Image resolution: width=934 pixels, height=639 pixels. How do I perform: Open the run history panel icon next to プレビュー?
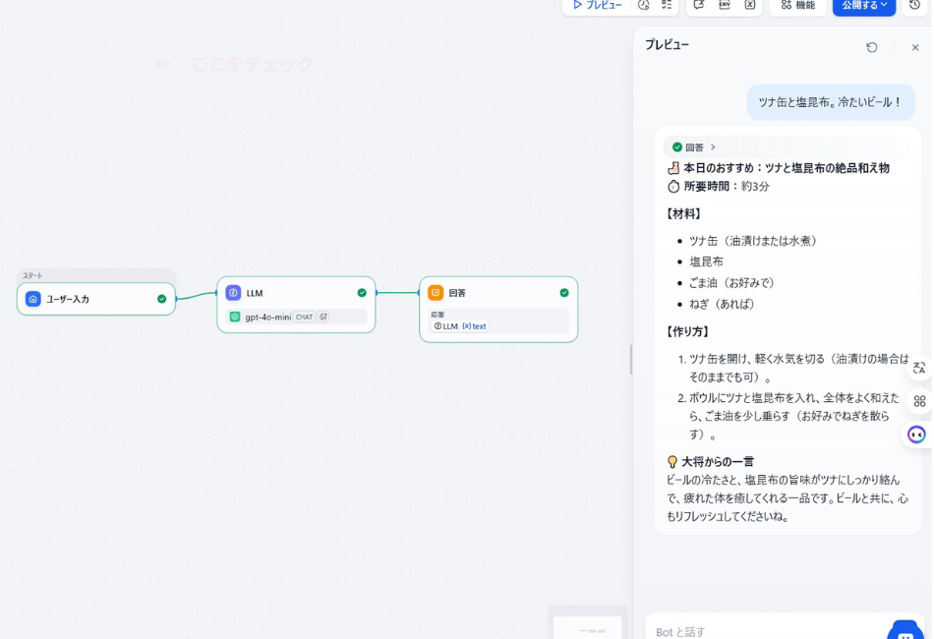pos(642,7)
